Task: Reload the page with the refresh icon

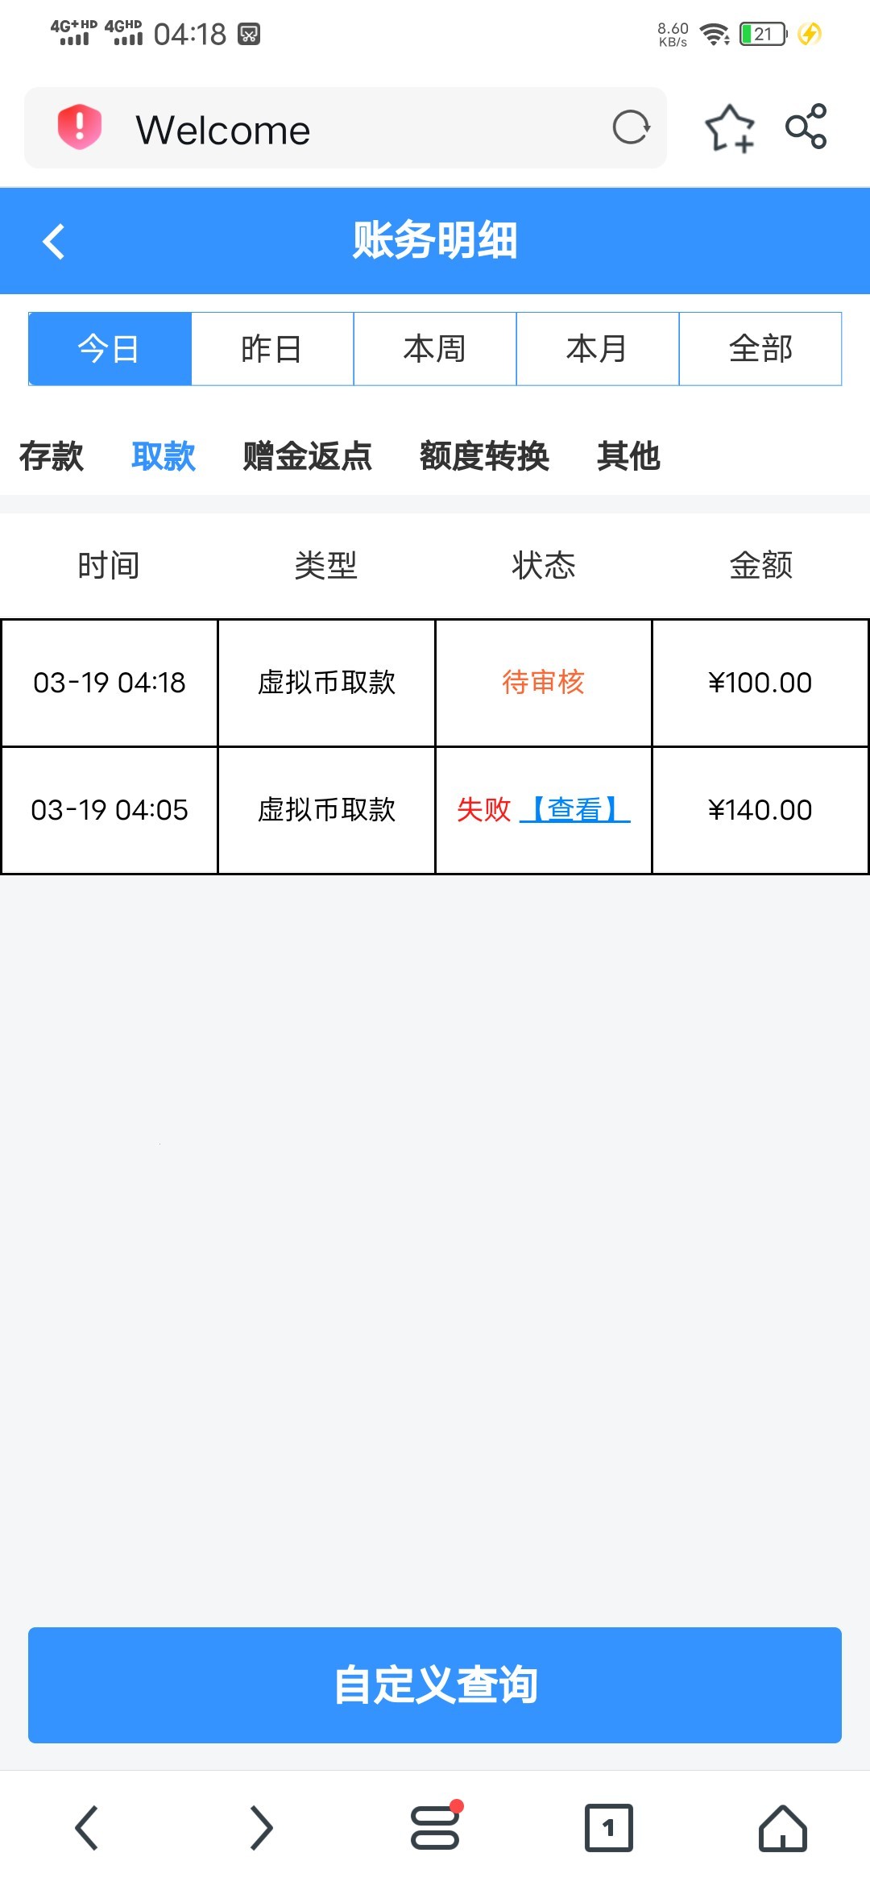Action: [x=631, y=127]
